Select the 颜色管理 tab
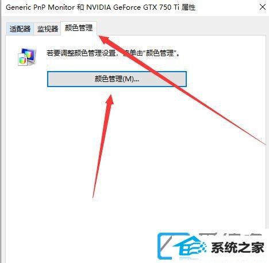 click(x=79, y=28)
